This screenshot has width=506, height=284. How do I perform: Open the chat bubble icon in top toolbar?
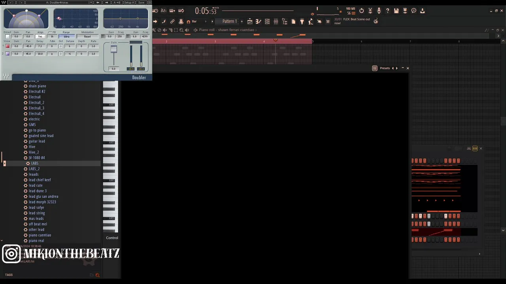413,11
